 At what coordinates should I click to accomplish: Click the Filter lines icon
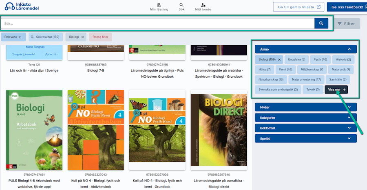coord(340,24)
